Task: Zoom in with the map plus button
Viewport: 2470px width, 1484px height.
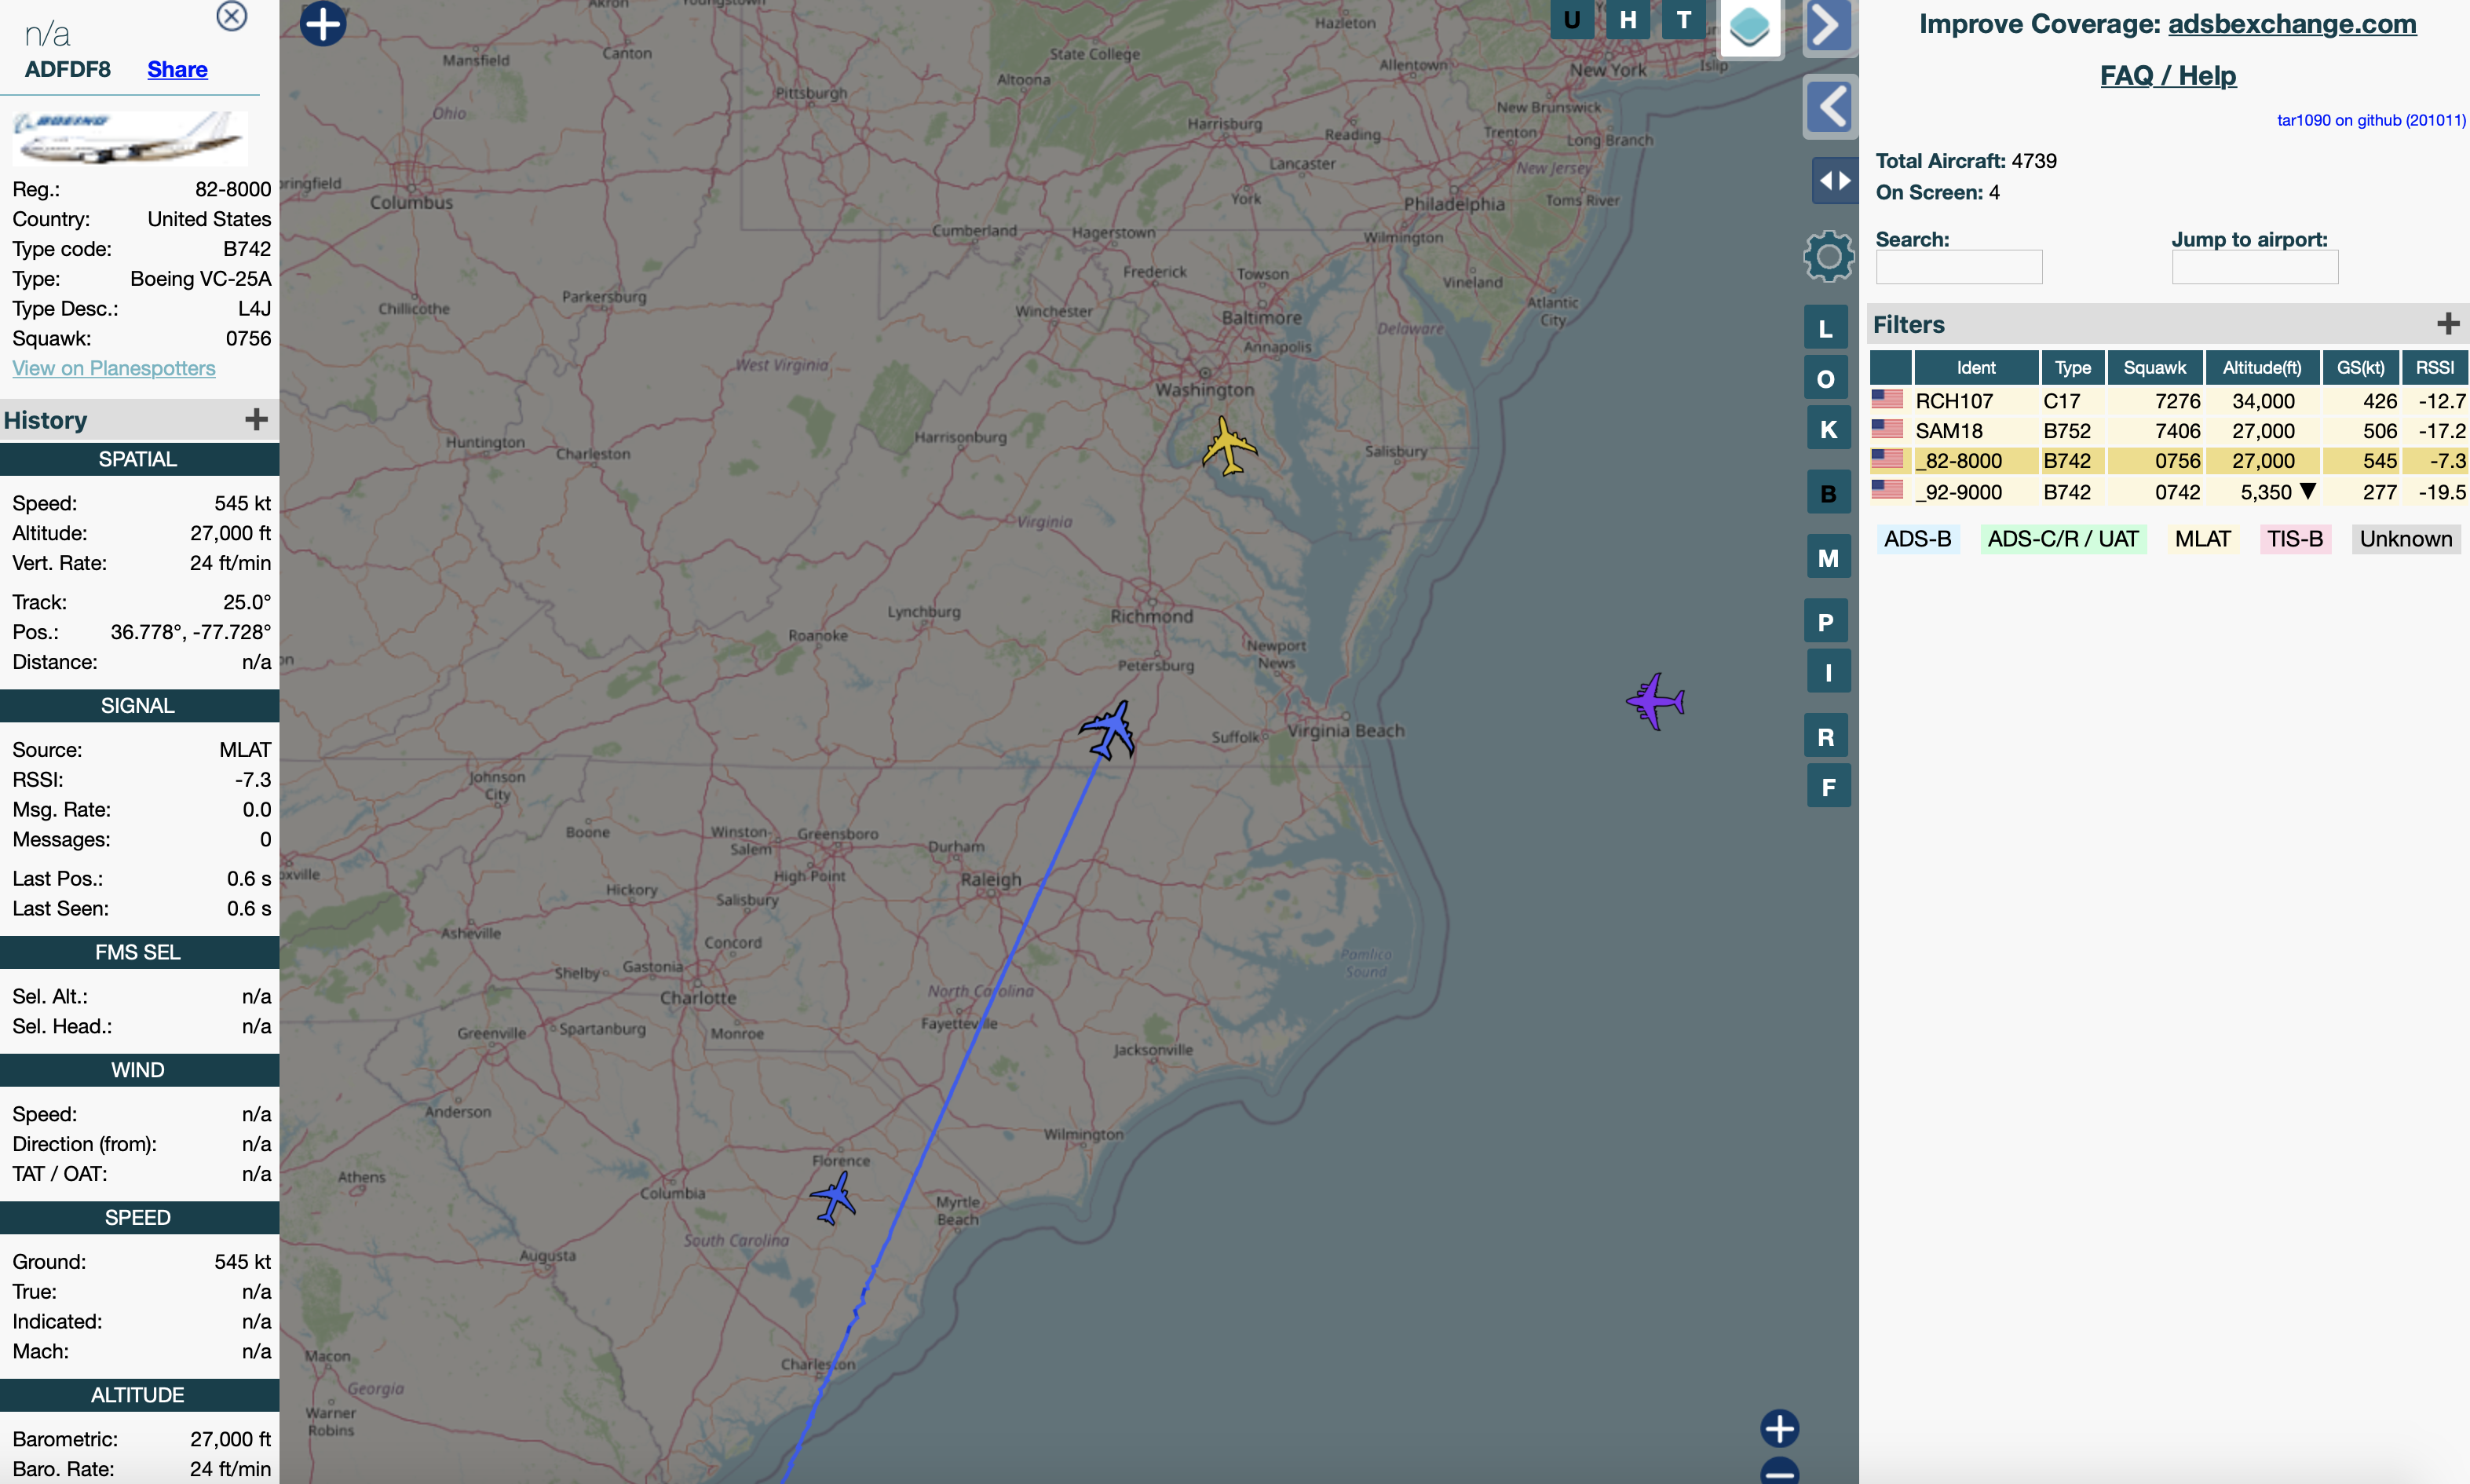Action: click(x=1779, y=1428)
